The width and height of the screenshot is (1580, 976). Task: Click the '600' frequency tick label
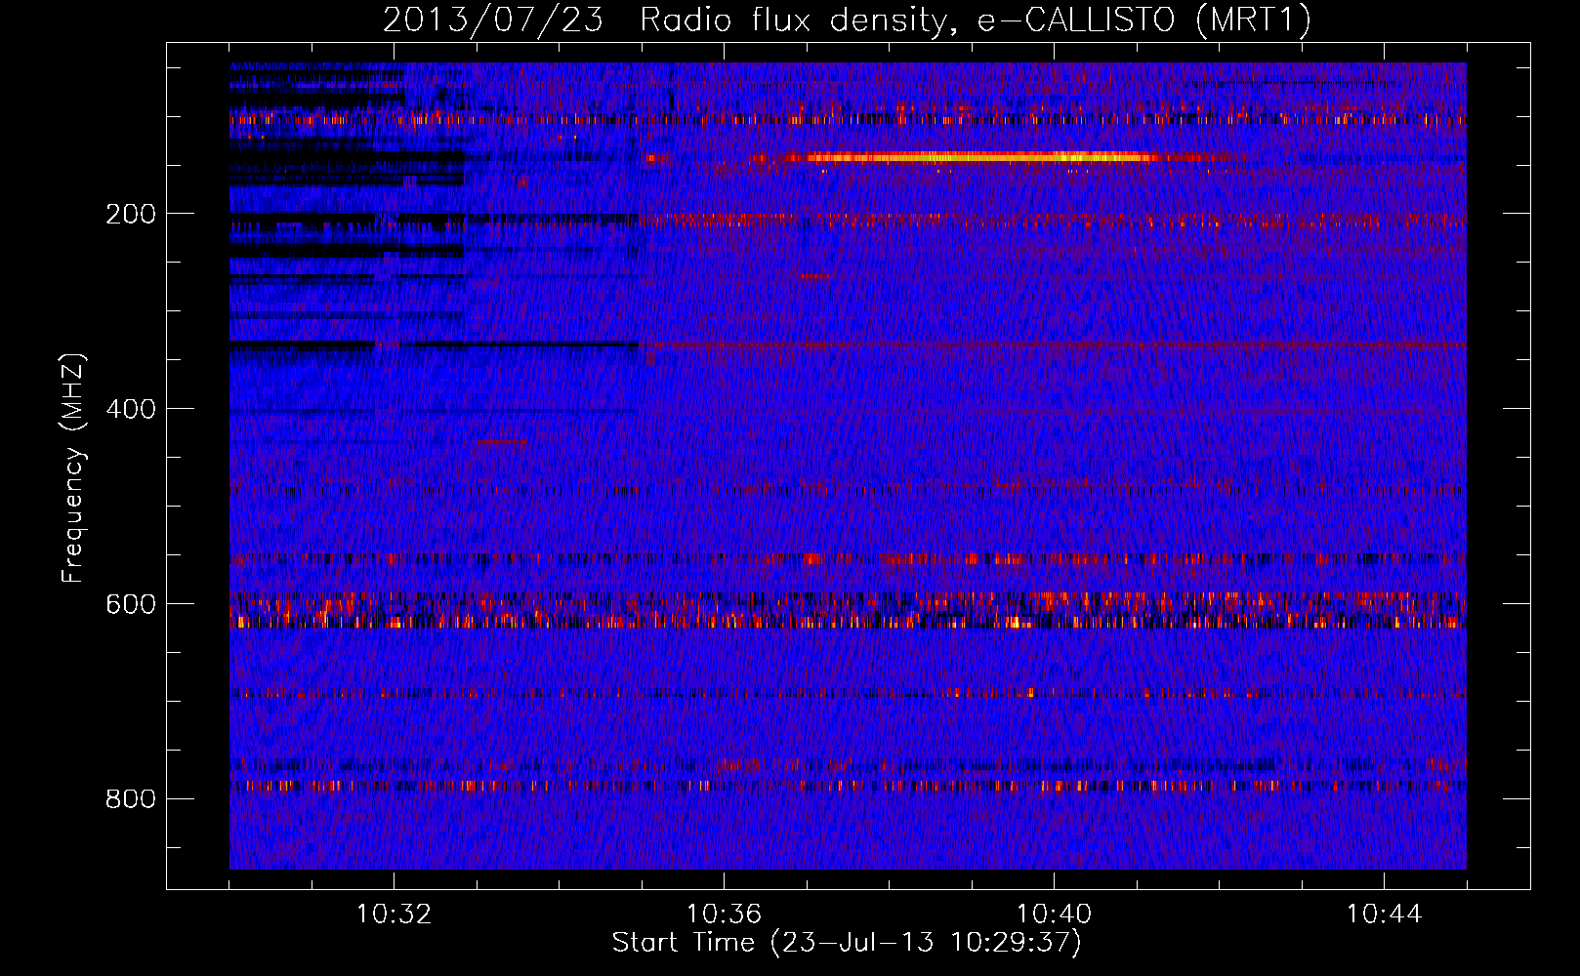click(131, 604)
